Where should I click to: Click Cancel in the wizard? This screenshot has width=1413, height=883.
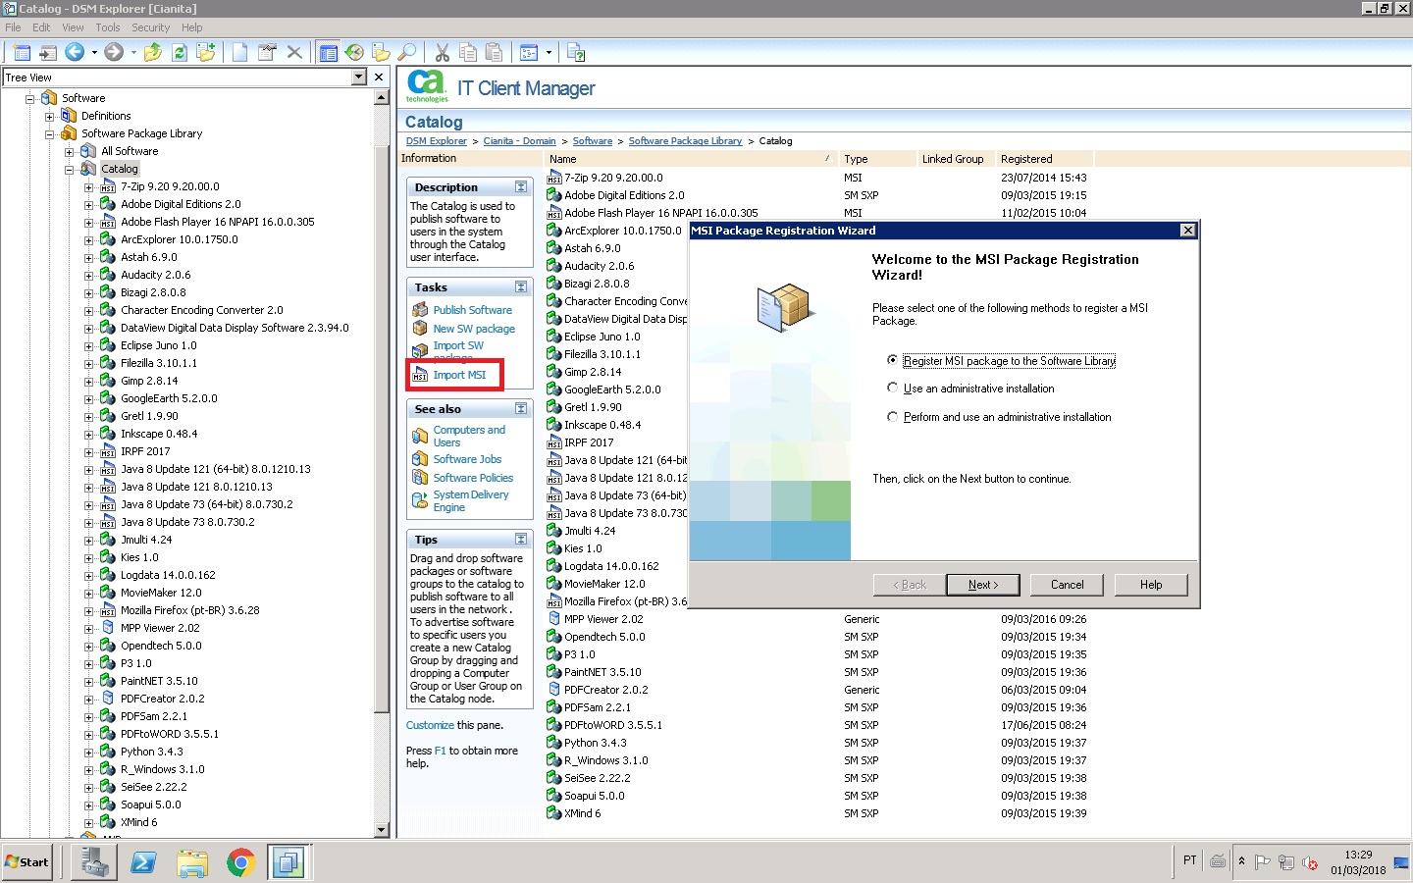point(1068,585)
